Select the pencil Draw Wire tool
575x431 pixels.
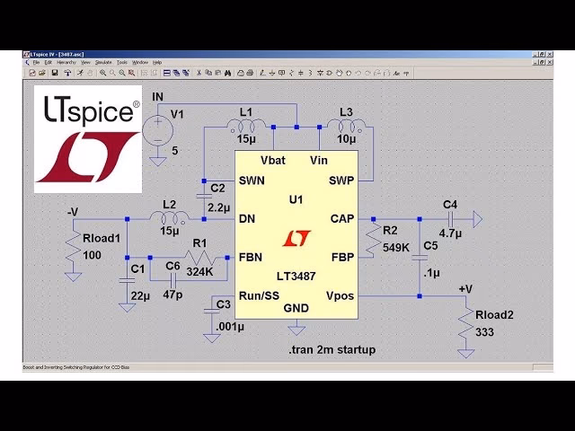[262, 73]
